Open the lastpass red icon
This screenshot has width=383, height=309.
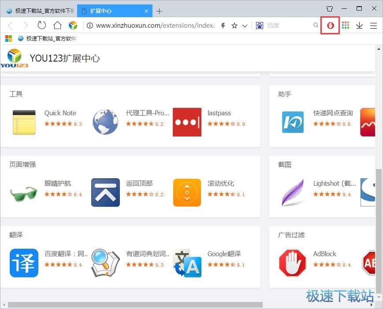coord(187,122)
